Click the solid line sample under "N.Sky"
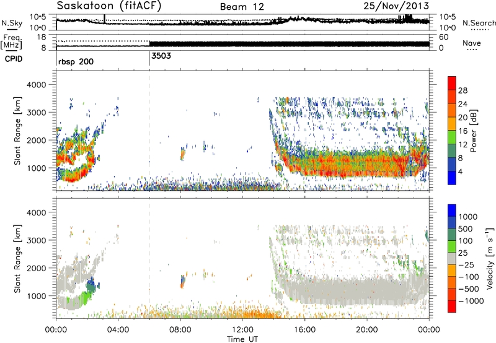 (x=12, y=29)
